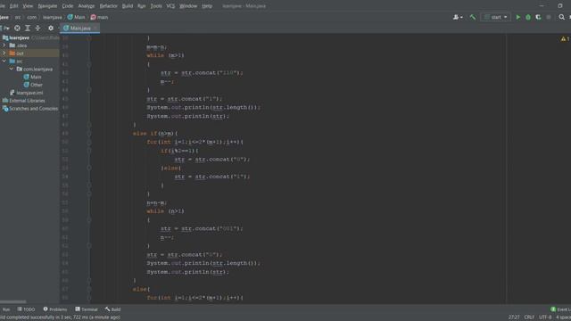
Task: Run with coverage icon
Action: (x=538, y=17)
